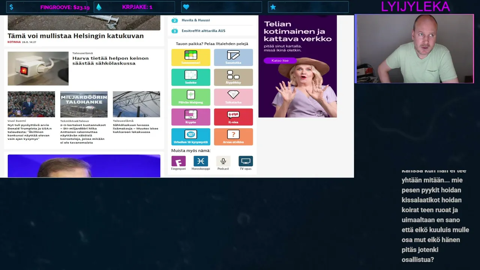Open the Fingerpori comic shortcut
The width and height of the screenshot is (480, 270).
pos(178,161)
